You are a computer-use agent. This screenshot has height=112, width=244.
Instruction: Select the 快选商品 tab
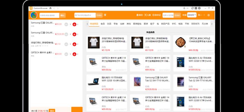point(94,24)
